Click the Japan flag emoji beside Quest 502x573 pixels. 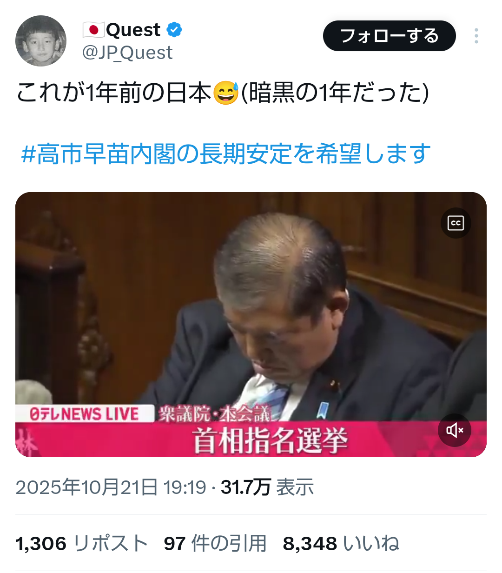point(93,30)
